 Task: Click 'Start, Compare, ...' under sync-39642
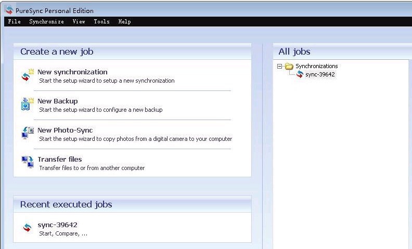[x=63, y=234]
